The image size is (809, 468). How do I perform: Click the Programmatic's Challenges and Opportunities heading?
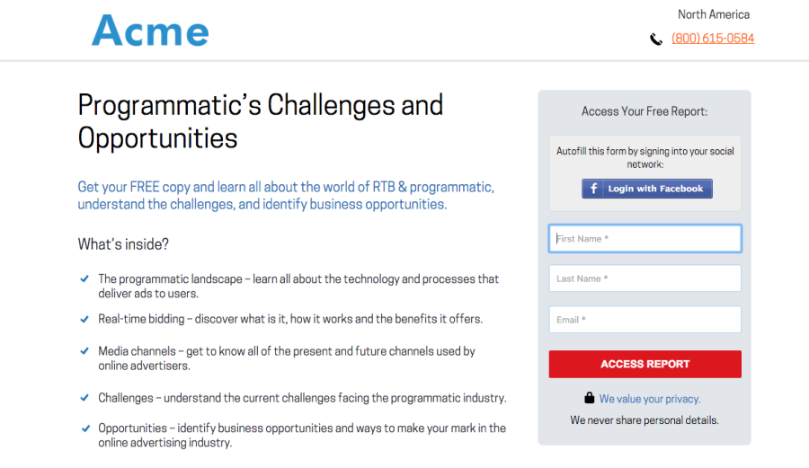pos(260,121)
